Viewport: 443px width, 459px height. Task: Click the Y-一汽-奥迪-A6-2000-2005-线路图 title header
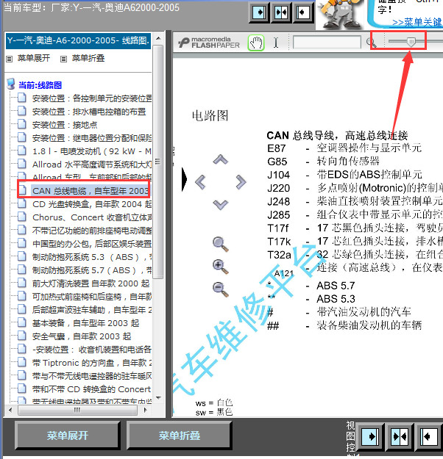coord(78,40)
